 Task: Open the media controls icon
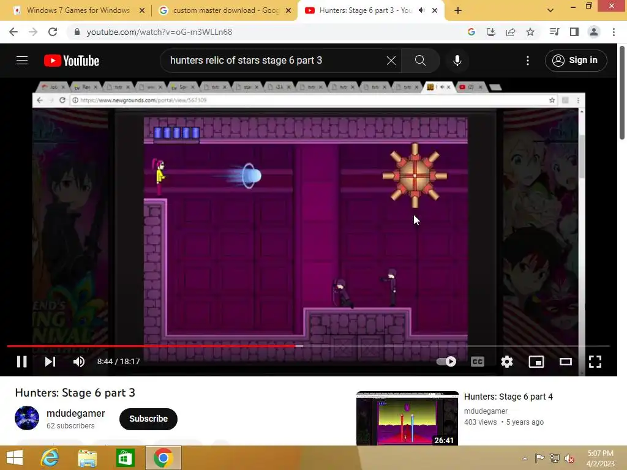[x=554, y=32]
